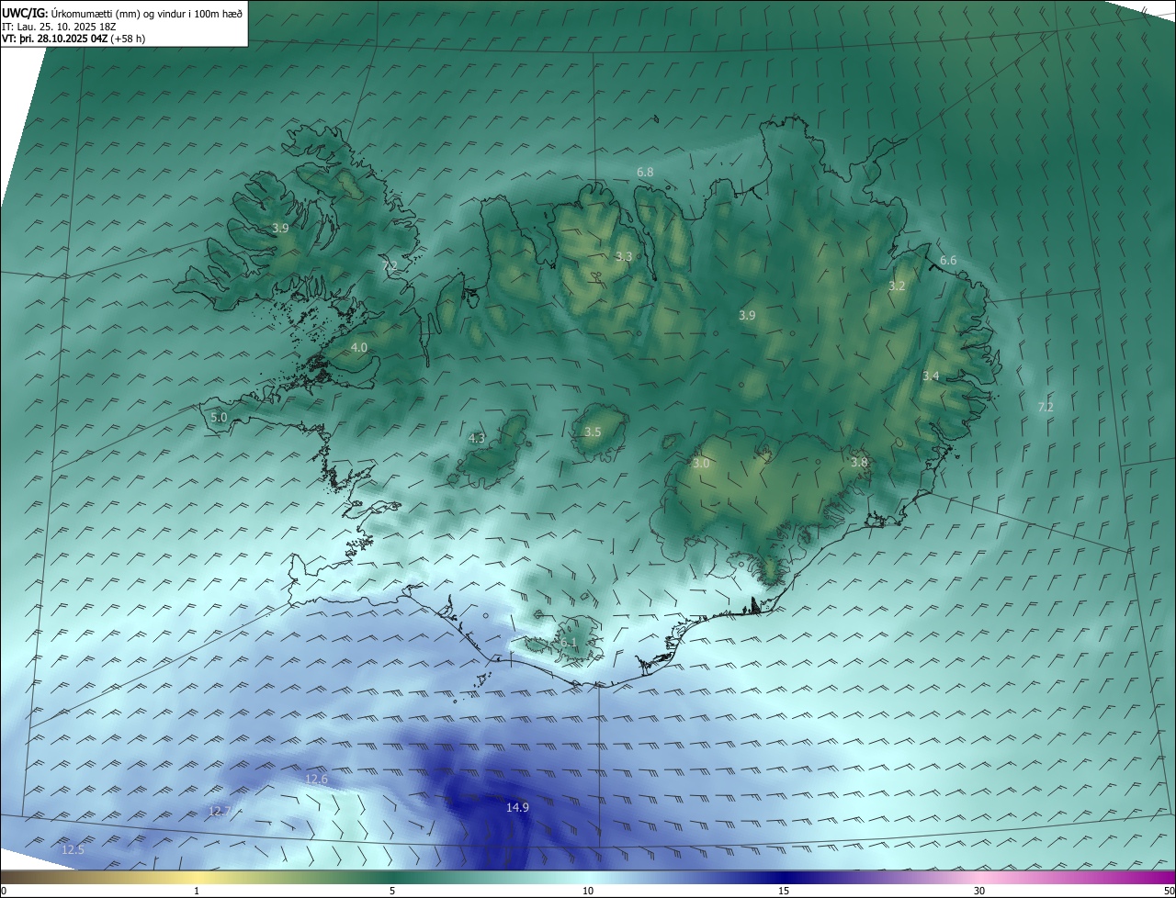1176x898 pixels.
Task: Click the VT valid time line in the header
Action: point(73,39)
